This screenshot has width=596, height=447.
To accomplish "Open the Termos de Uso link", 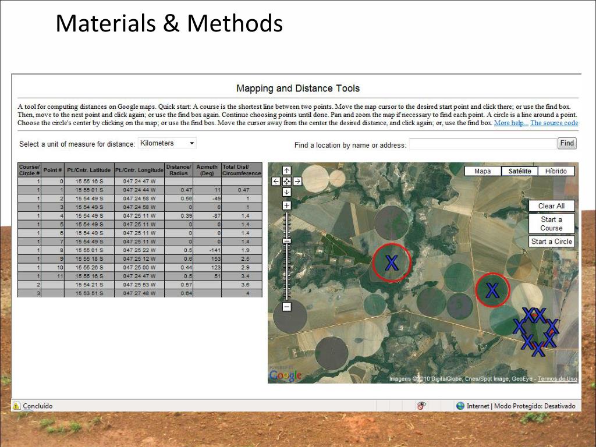I will (x=557, y=378).
